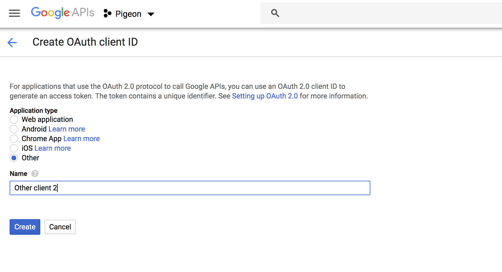
Task: Click Learn more beside iOS
Action: 52,148
